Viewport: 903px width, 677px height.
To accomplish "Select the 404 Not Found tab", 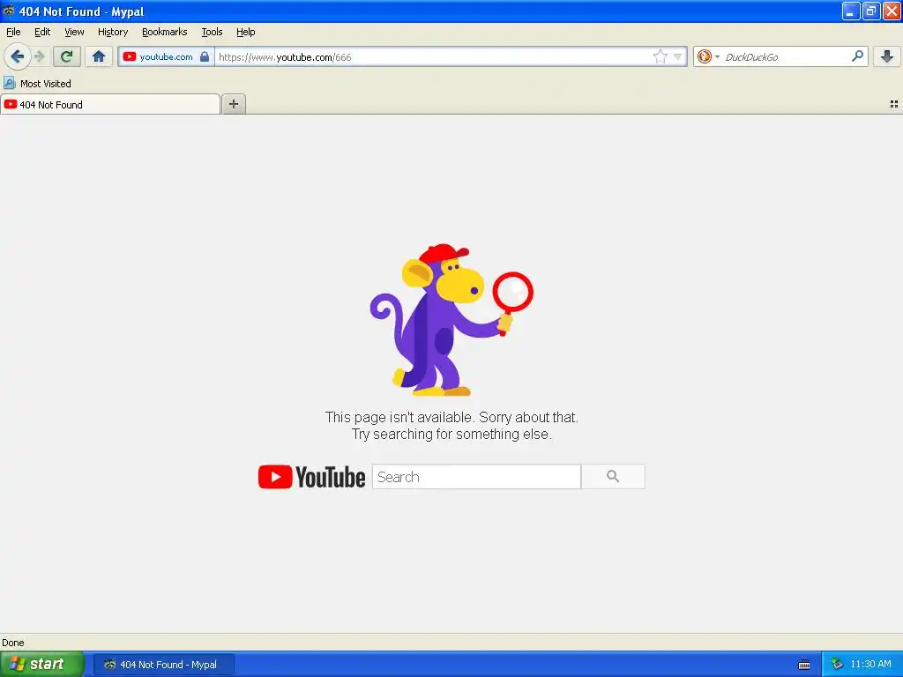I will pos(110,104).
